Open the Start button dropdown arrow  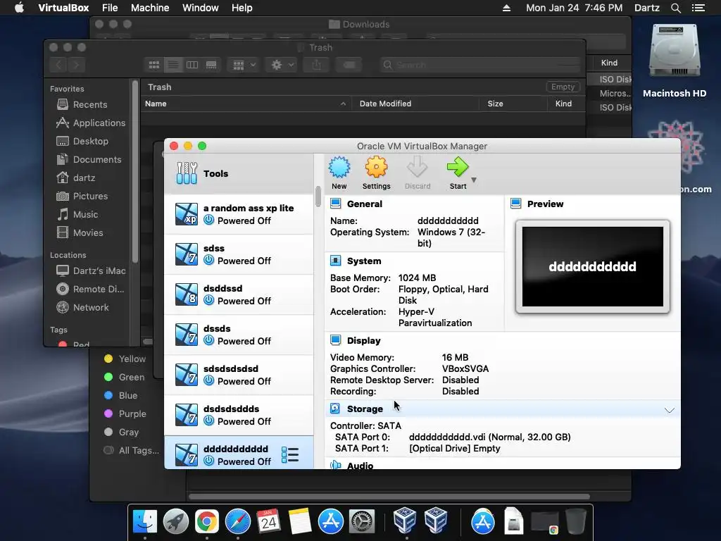coord(474,180)
